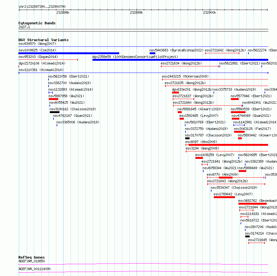Screen dimensions: 277x276
Task: Select variant nsv834570 (Wong2007)
Action: pyautogui.click(x=37, y=44)
